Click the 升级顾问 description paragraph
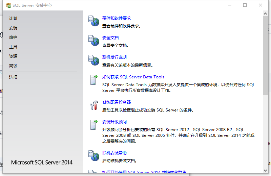271x176 pixels. [x=179, y=135]
